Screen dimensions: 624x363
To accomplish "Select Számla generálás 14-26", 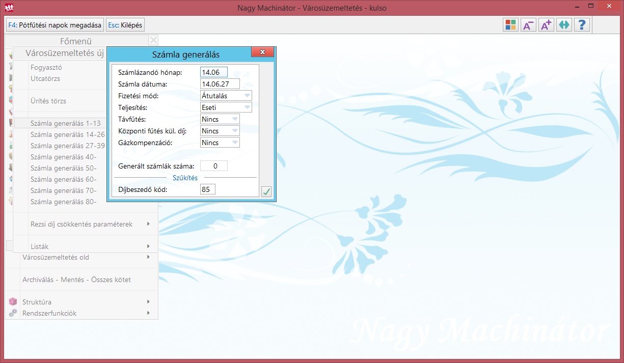I will 68,134.
